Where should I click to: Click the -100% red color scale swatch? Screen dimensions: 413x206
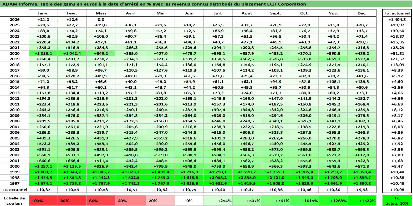click(x=43, y=200)
